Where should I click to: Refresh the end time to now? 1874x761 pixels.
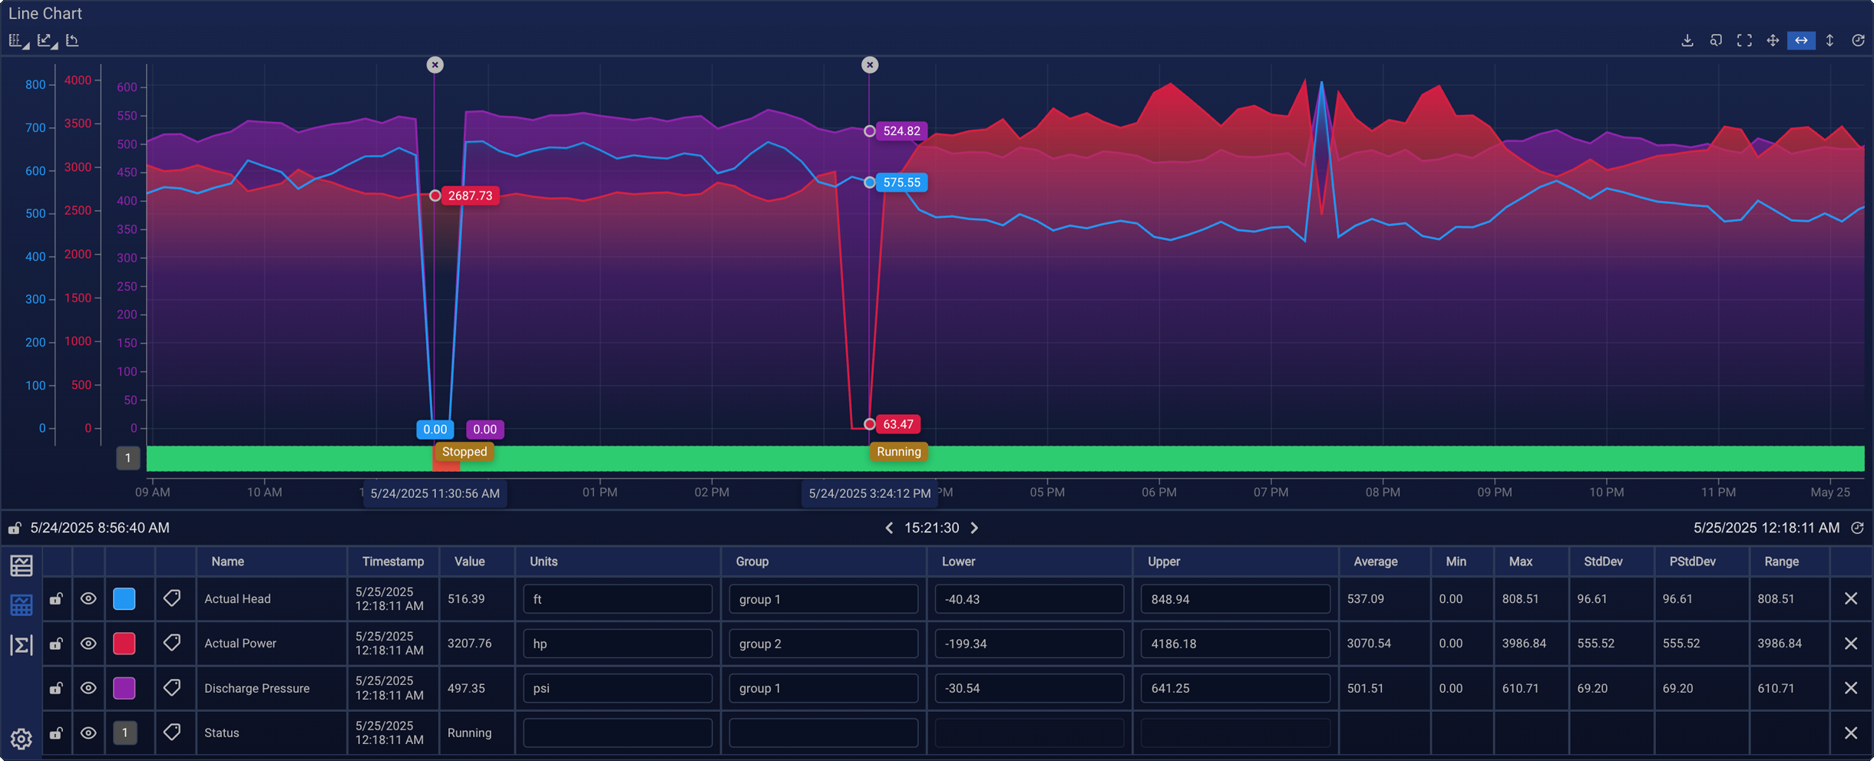click(x=1857, y=528)
